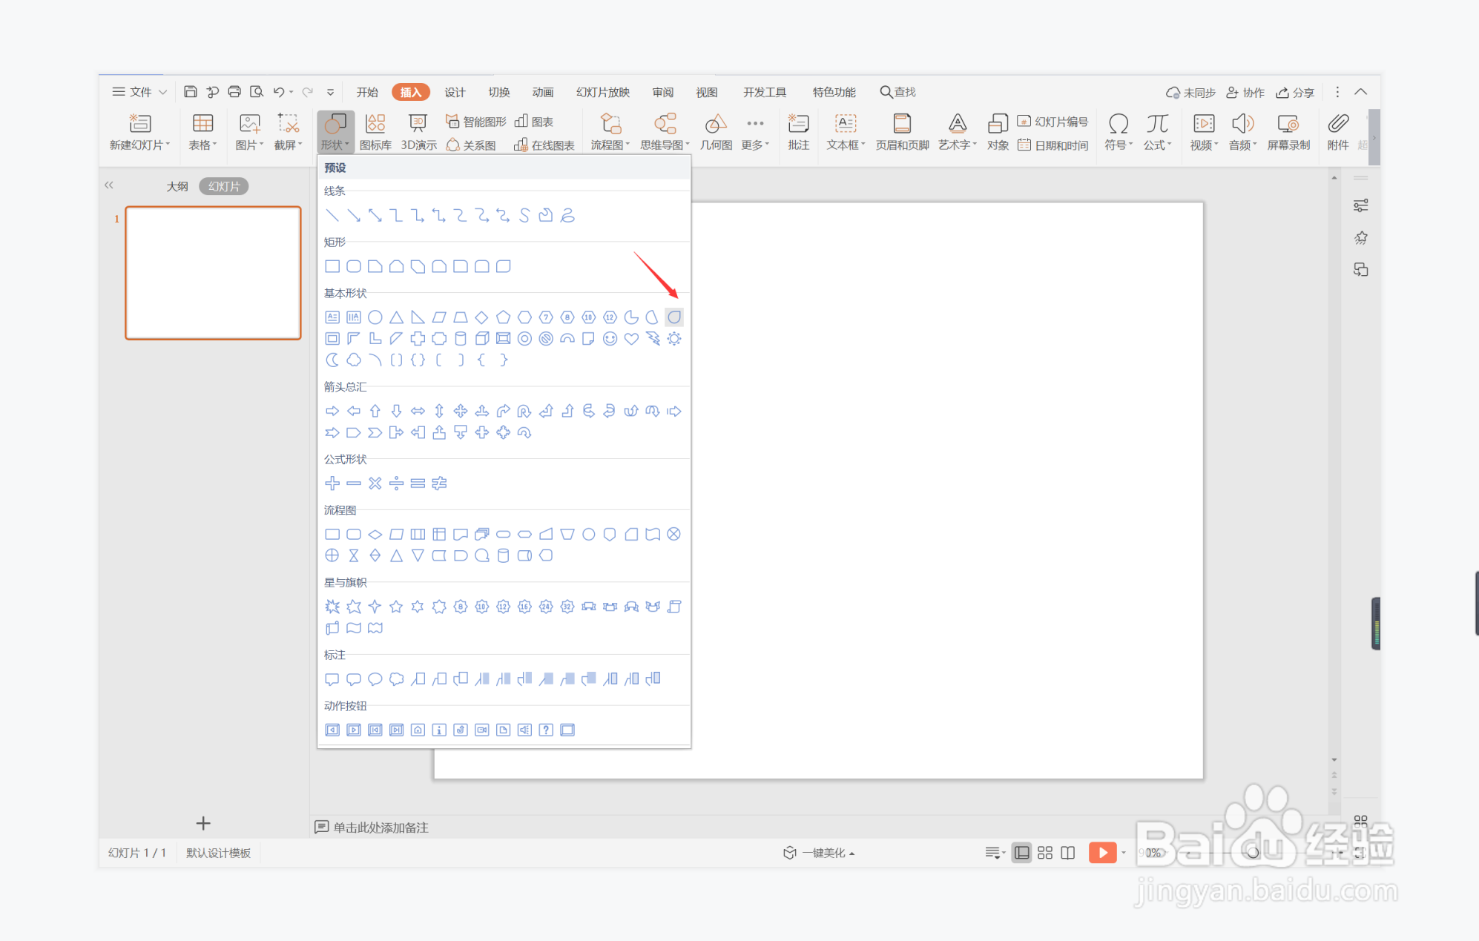Expand the 文件 menu dropdown
The height and width of the screenshot is (941, 1479).
pos(140,92)
